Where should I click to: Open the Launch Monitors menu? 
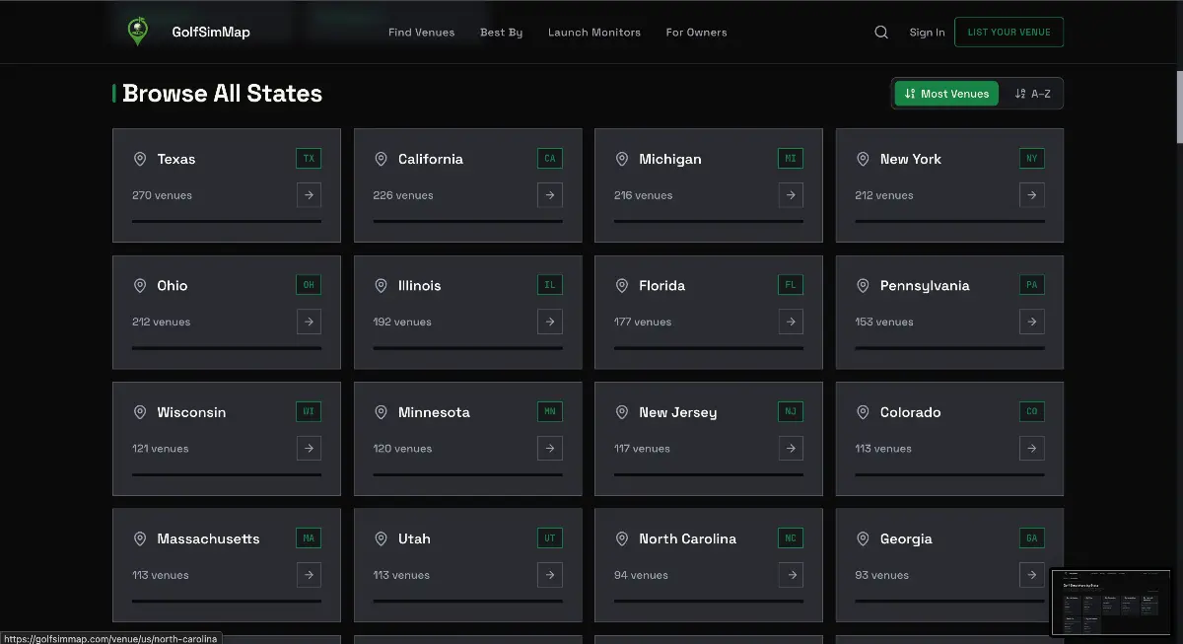point(593,33)
